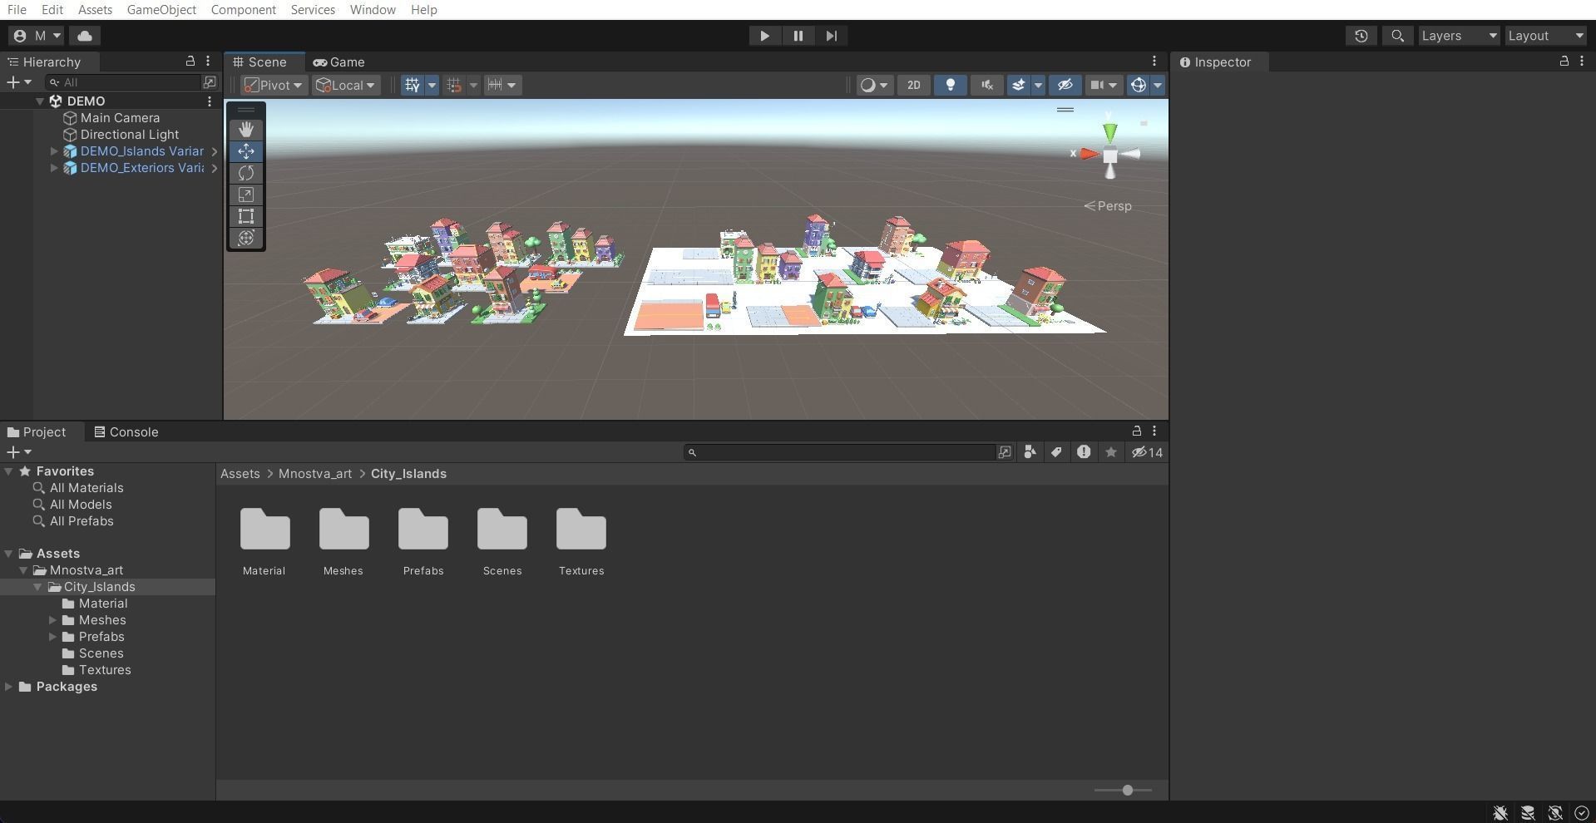Click the Project search field
Viewport: 1596px width, 823px height.
pyautogui.click(x=840, y=452)
